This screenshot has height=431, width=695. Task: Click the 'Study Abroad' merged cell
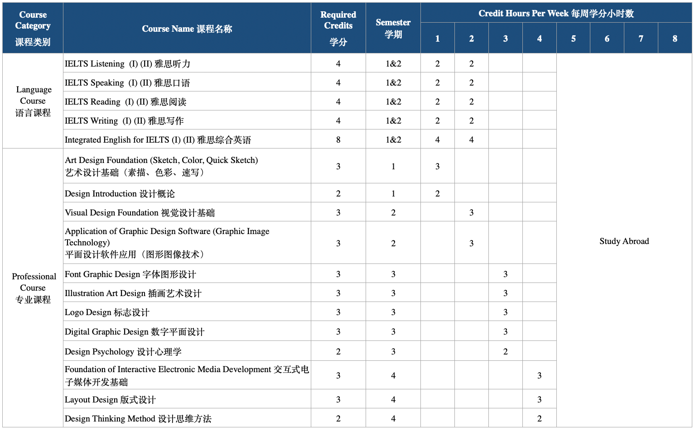tap(624, 241)
